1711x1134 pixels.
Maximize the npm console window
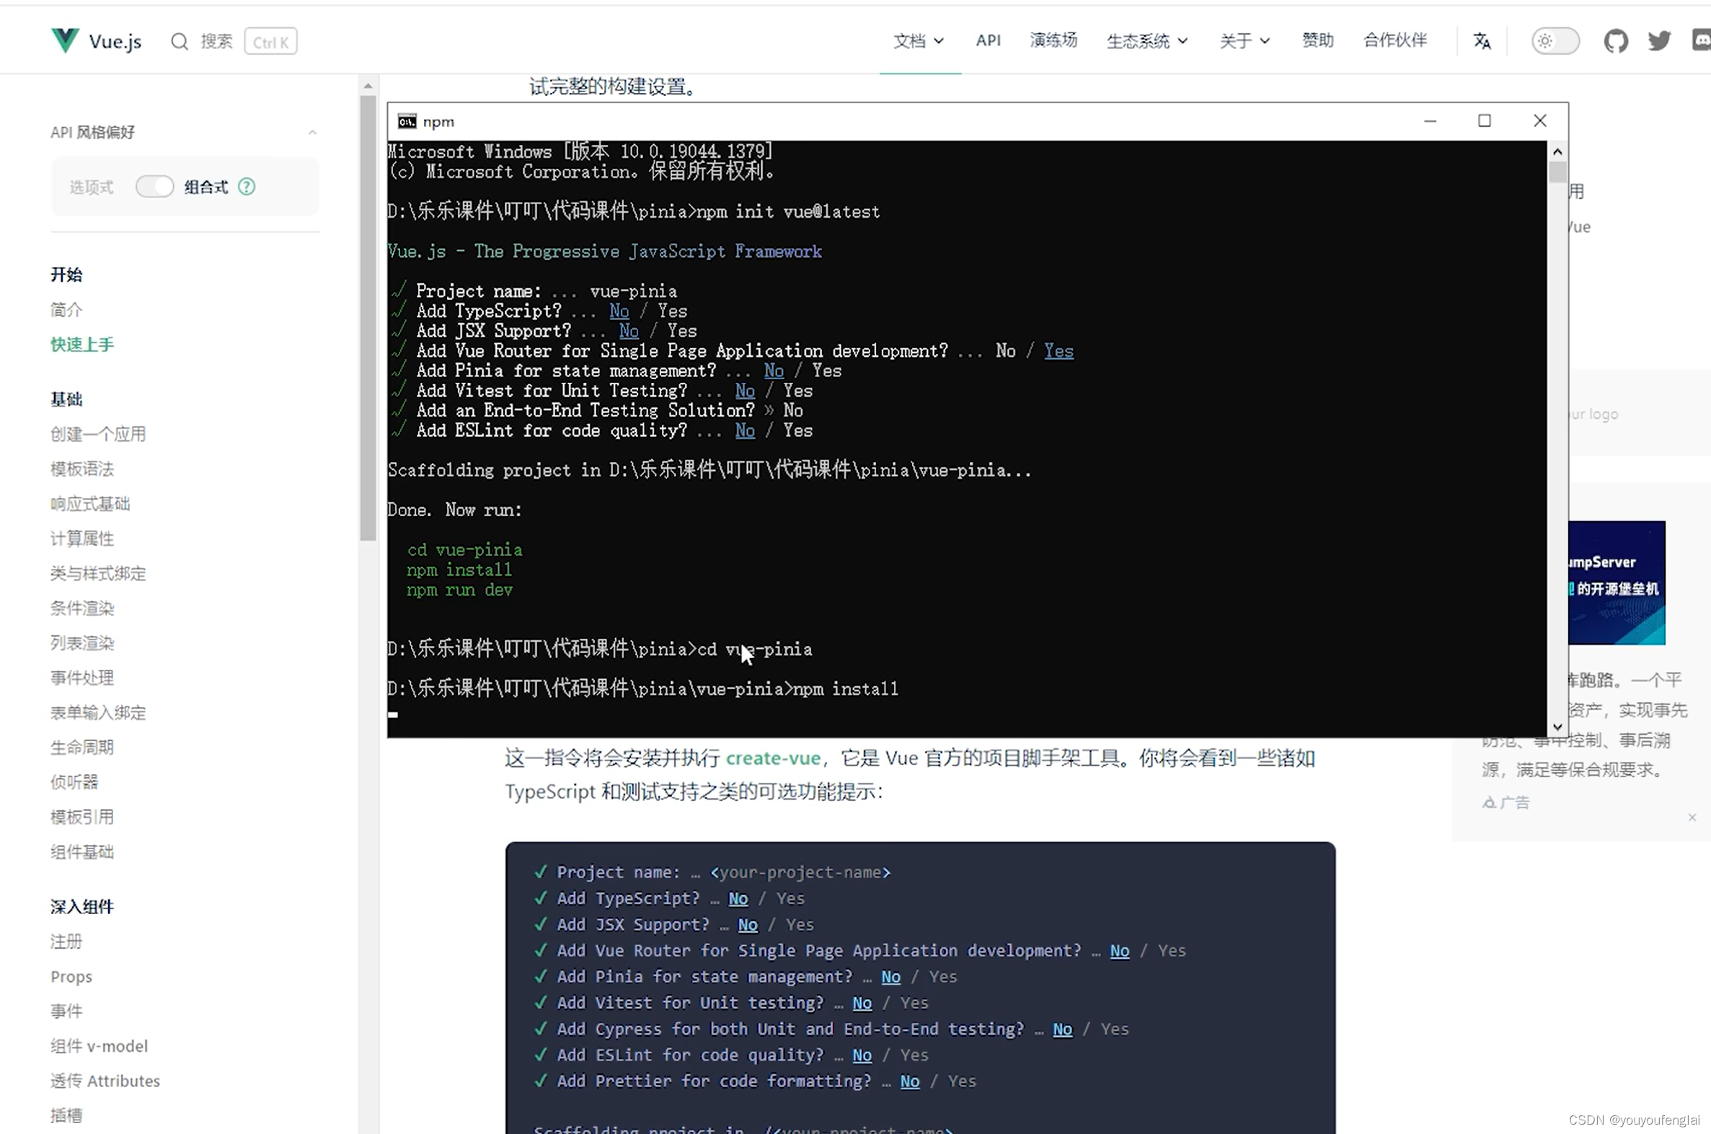1485,122
